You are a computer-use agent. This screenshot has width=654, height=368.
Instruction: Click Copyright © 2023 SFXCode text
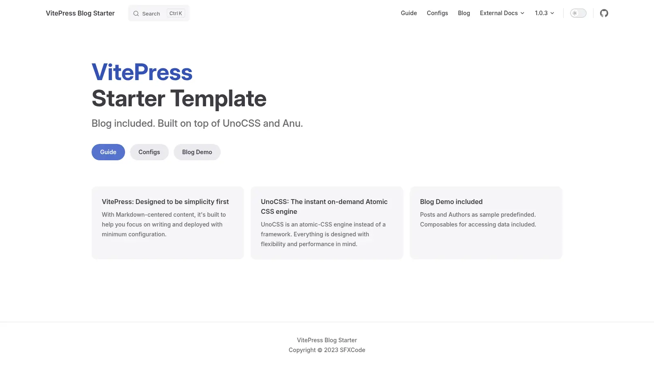coord(327,350)
